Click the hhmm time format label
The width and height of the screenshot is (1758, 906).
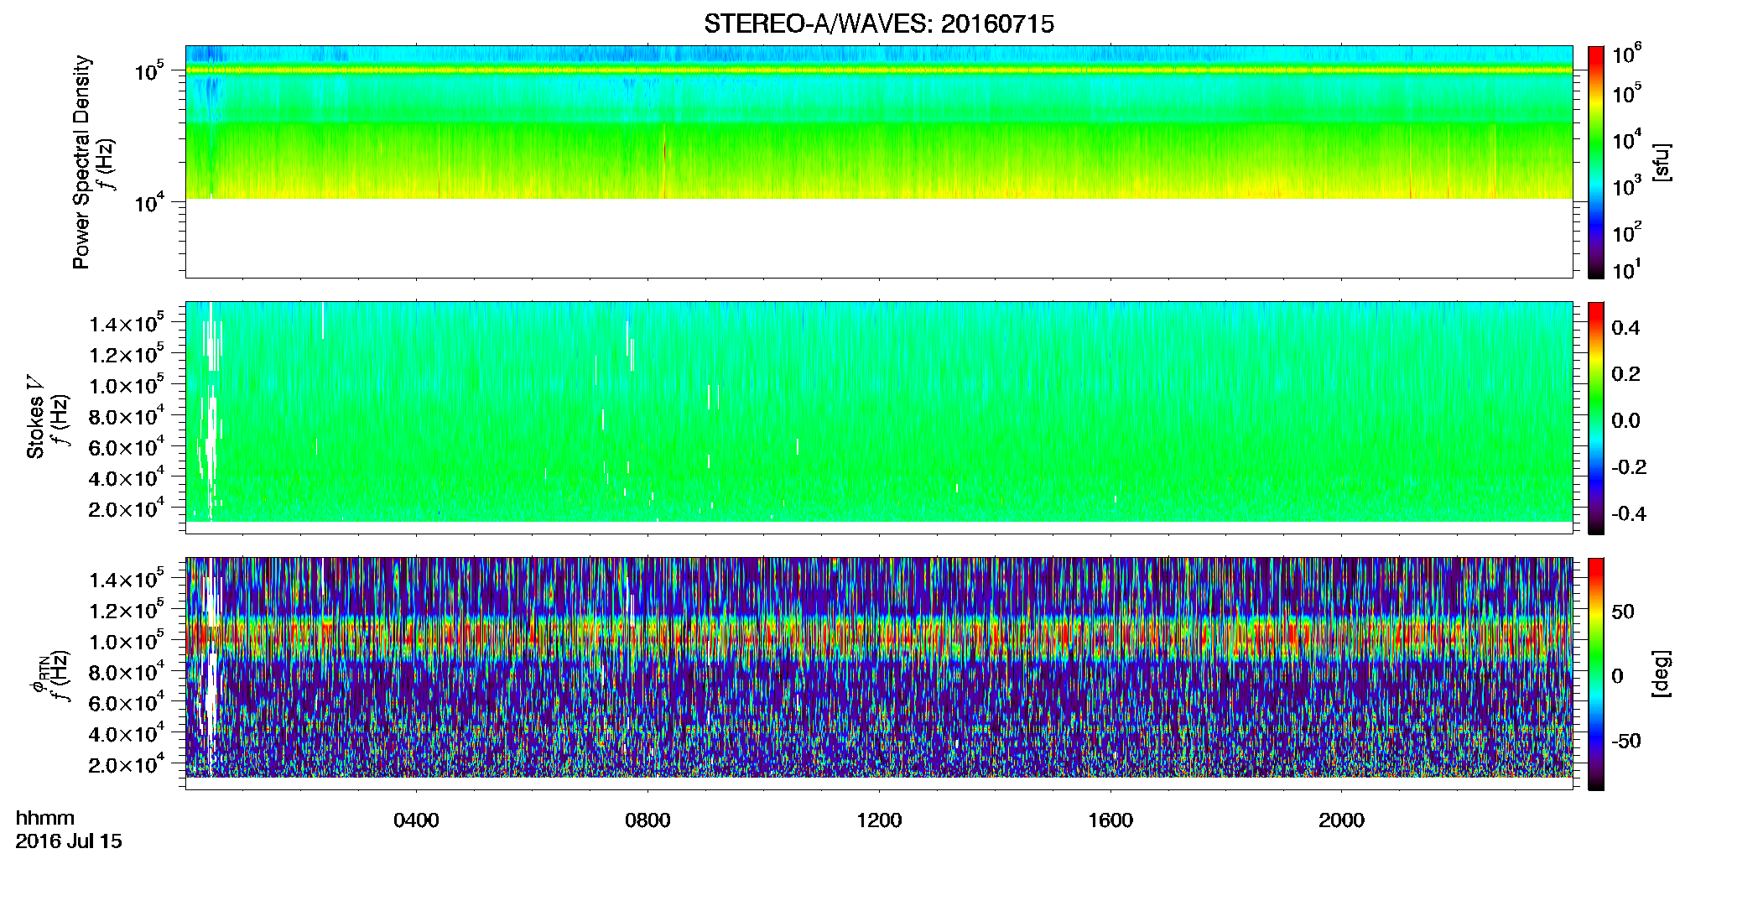(45, 819)
